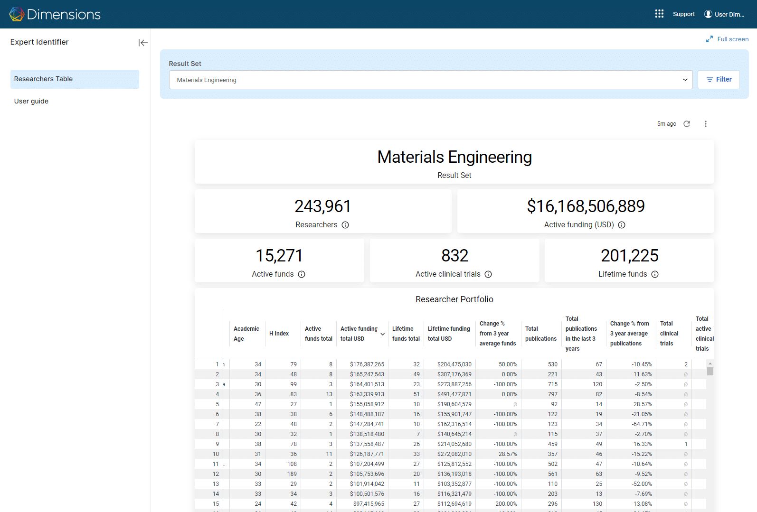
Task: Show info about Active funds
Action: (x=302, y=274)
